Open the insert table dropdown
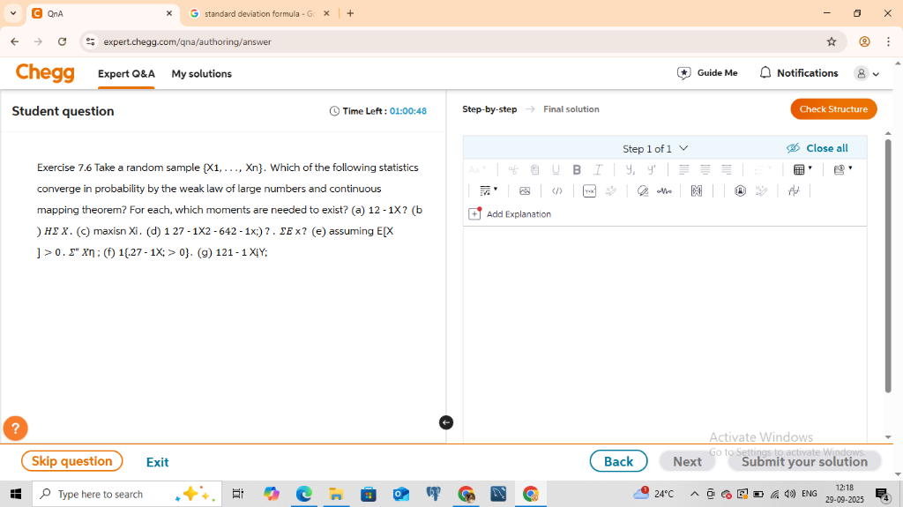This screenshot has width=903, height=507. tap(802, 169)
